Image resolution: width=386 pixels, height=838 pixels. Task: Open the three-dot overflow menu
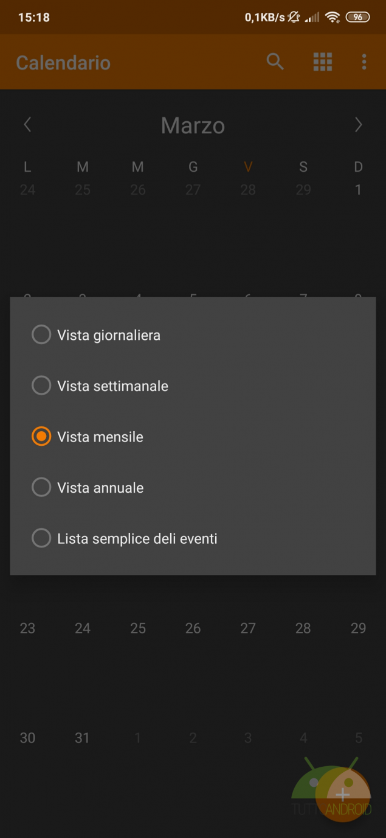pos(364,62)
